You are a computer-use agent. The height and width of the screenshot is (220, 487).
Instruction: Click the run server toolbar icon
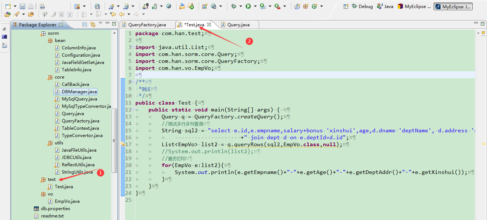155,6
